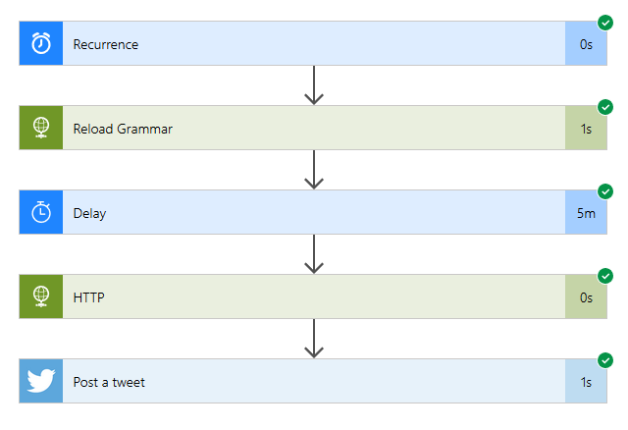Click the Reload Grammar globe icon

(41, 128)
